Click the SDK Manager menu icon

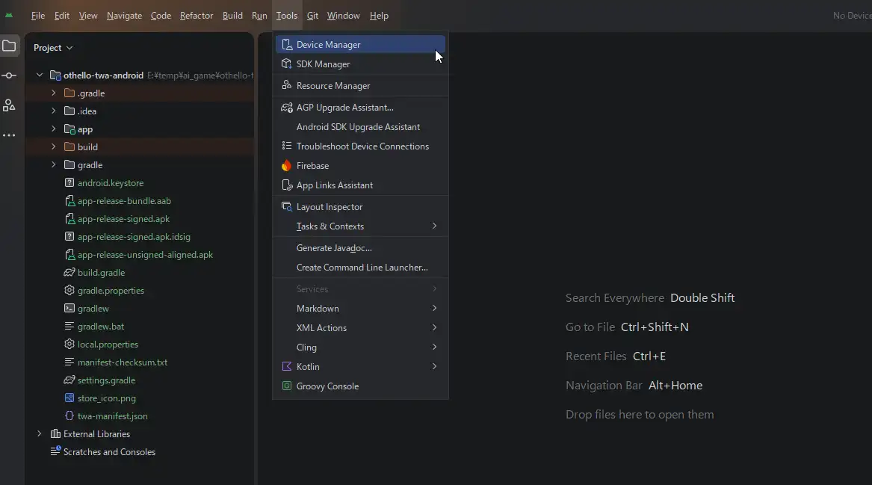[287, 64]
